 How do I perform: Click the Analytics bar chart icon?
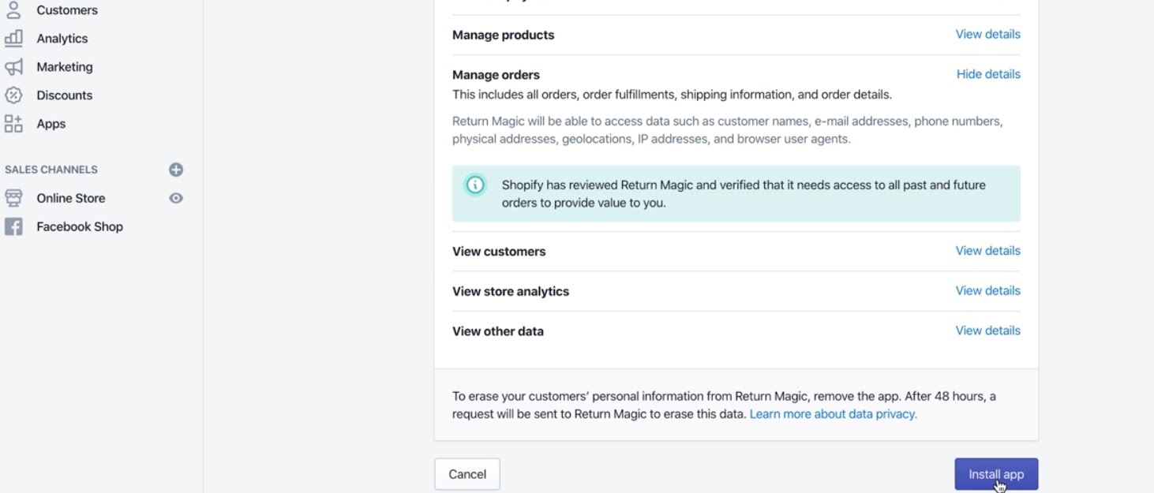[13, 38]
